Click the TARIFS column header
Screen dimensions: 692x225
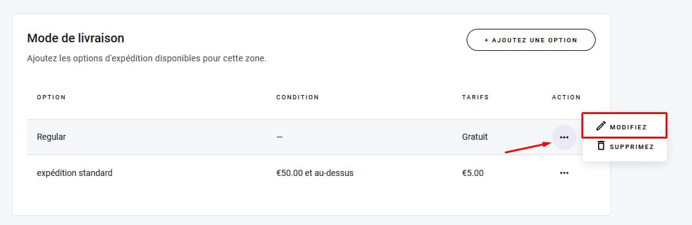click(x=475, y=97)
